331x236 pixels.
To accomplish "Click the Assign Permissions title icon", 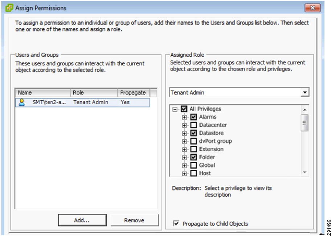I will pyautogui.click(x=9, y=8).
